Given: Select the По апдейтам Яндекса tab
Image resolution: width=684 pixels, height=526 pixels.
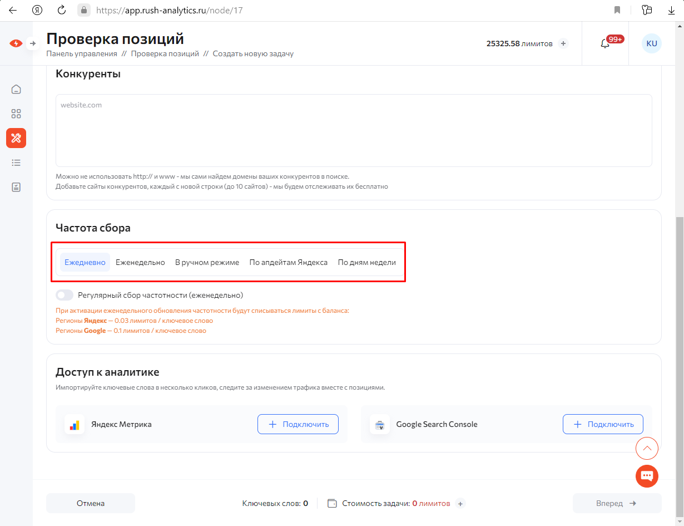Looking at the screenshot, I should (288, 262).
